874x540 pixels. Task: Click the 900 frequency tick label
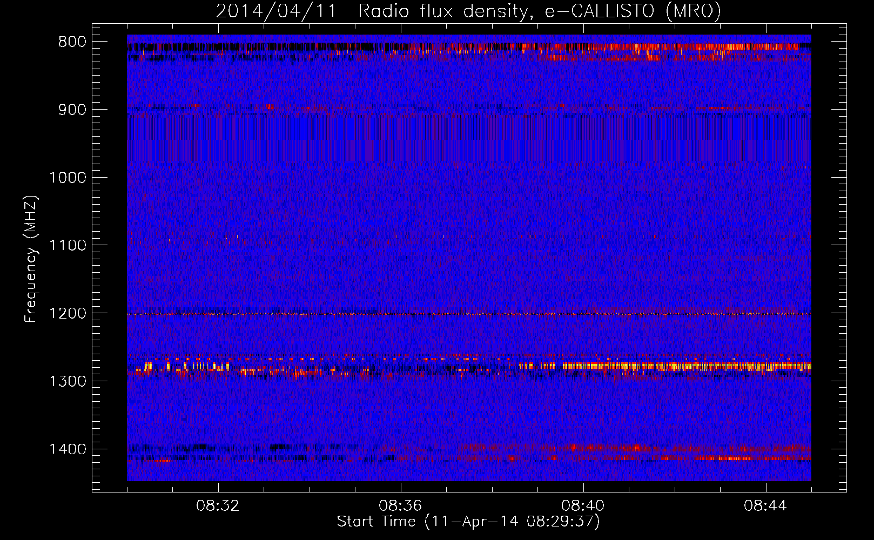tap(72, 110)
